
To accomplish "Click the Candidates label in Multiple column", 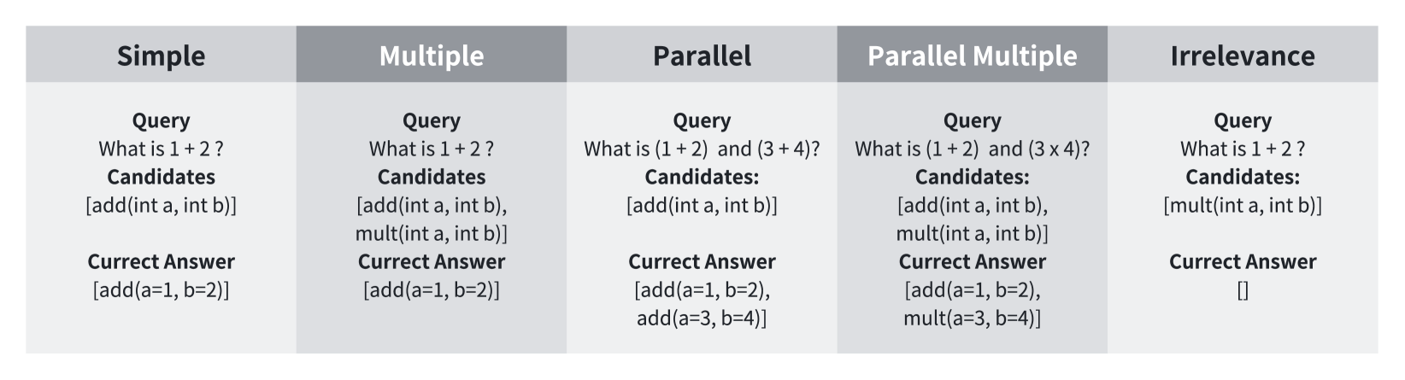I will 431,177.
